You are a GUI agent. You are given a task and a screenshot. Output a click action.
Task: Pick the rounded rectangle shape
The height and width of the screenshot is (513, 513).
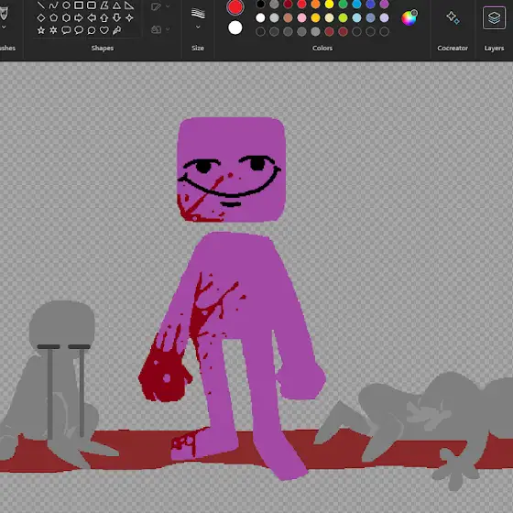click(x=92, y=5)
